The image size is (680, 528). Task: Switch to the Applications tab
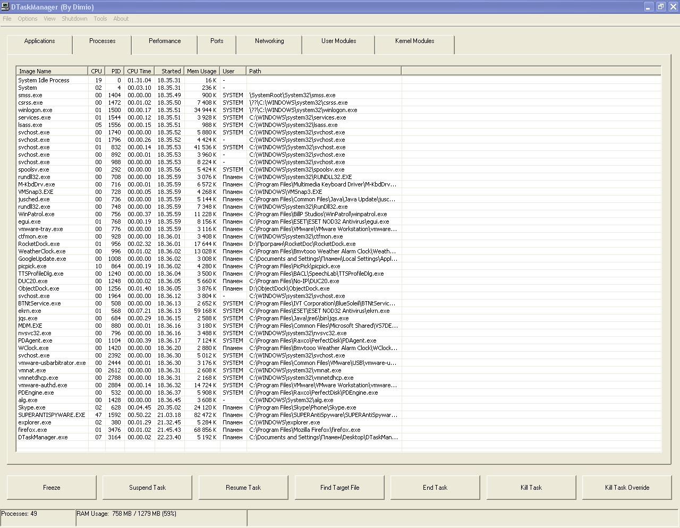(x=40, y=41)
